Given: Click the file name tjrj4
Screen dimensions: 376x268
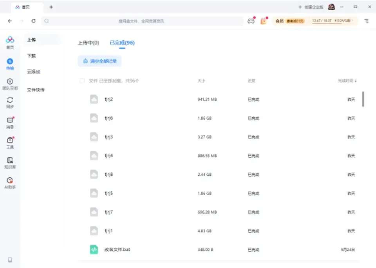Looking at the screenshot, I should pos(108,156).
